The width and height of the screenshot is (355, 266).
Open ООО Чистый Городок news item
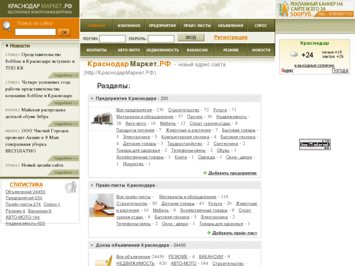click(37, 141)
